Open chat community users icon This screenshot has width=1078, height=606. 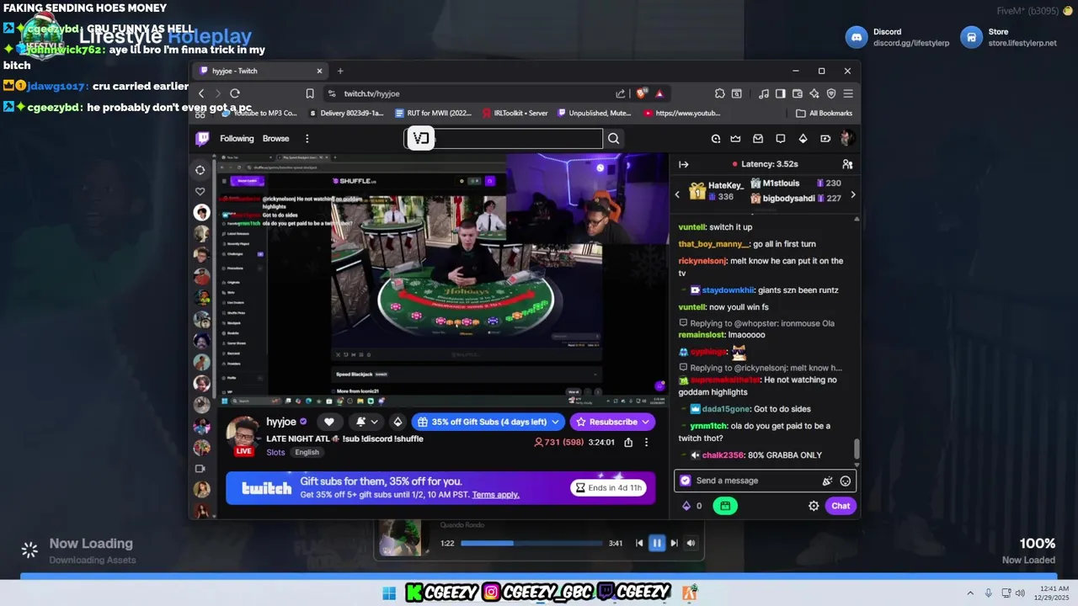[x=847, y=164]
